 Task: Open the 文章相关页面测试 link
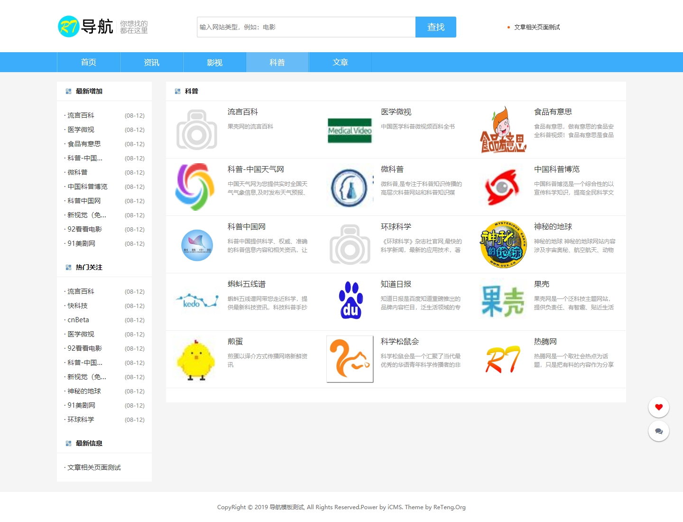(536, 27)
